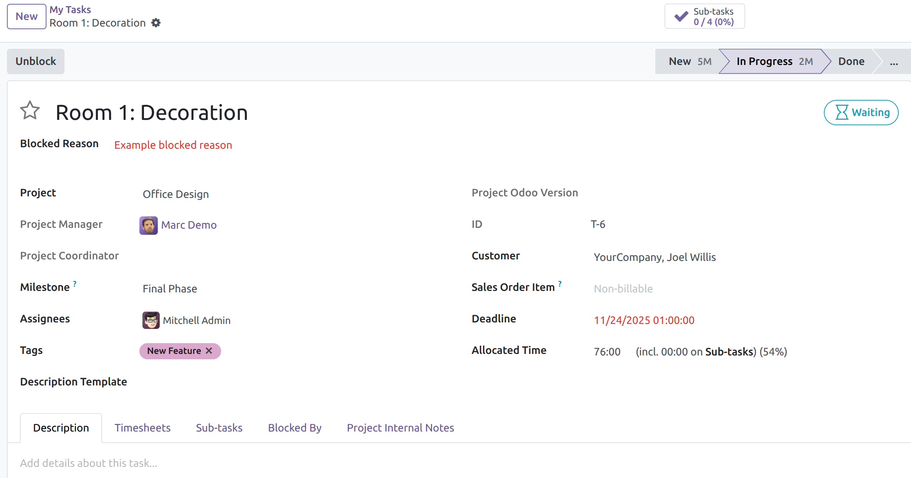Change Milestone Final Phase
This screenshot has width=911, height=478.
pyautogui.click(x=170, y=289)
